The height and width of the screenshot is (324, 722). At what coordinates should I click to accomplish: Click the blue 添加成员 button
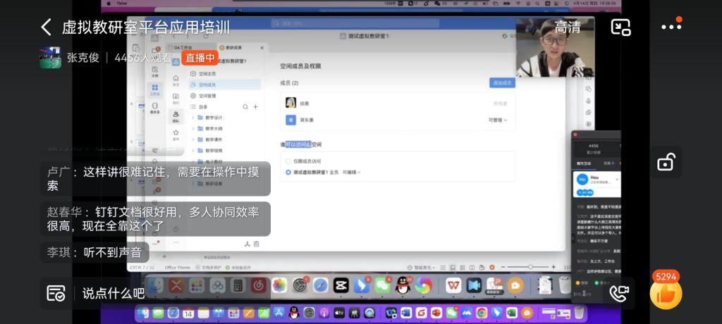pos(502,83)
